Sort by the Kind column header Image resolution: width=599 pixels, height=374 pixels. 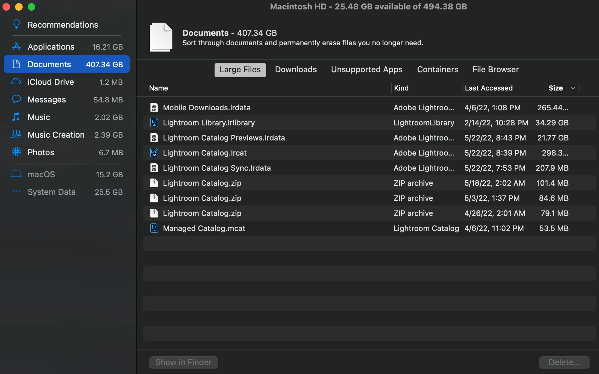pyautogui.click(x=401, y=88)
